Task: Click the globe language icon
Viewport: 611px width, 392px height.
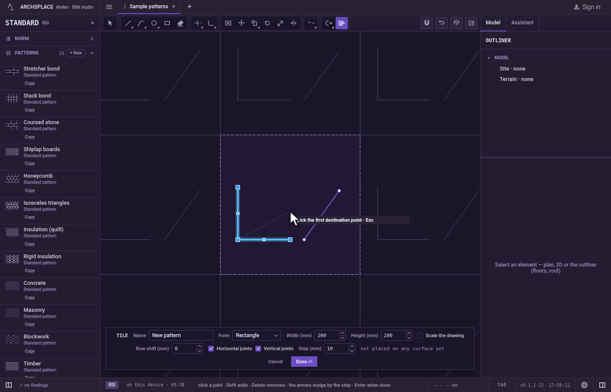Action: coord(584,385)
